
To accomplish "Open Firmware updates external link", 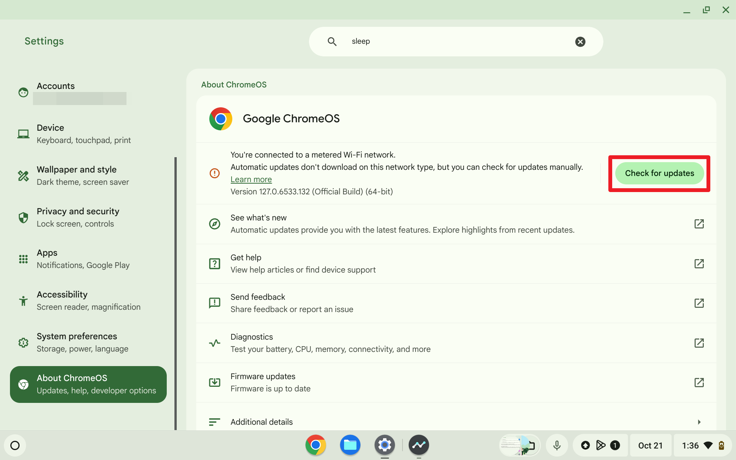I will coord(700,383).
